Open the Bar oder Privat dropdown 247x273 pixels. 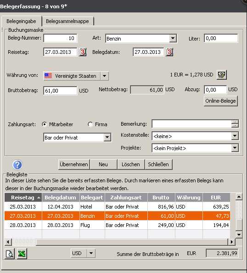(107, 137)
